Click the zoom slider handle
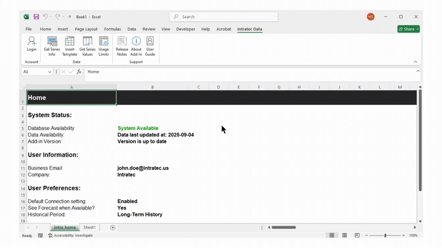 click(x=385, y=235)
